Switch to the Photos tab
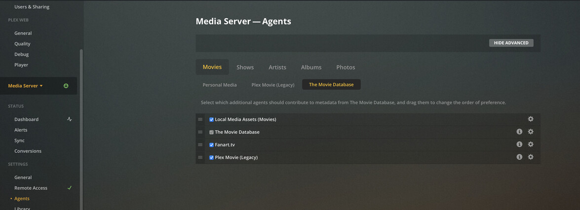The height and width of the screenshot is (210, 580). (x=346, y=67)
